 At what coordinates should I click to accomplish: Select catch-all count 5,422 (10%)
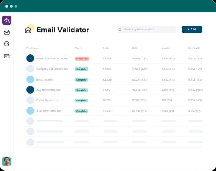coord(196,90)
